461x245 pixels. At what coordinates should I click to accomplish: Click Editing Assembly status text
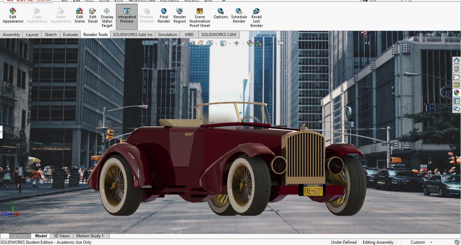click(378, 242)
